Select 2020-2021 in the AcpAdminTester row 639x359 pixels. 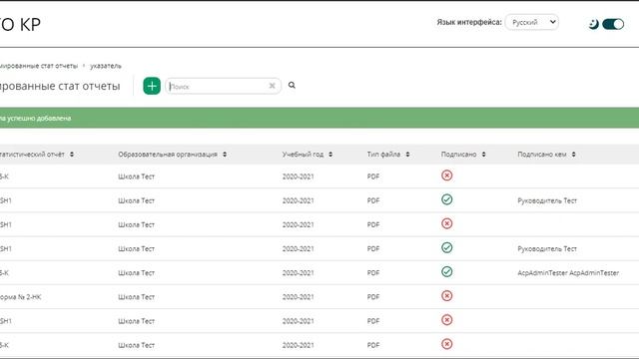coord(298,272)
